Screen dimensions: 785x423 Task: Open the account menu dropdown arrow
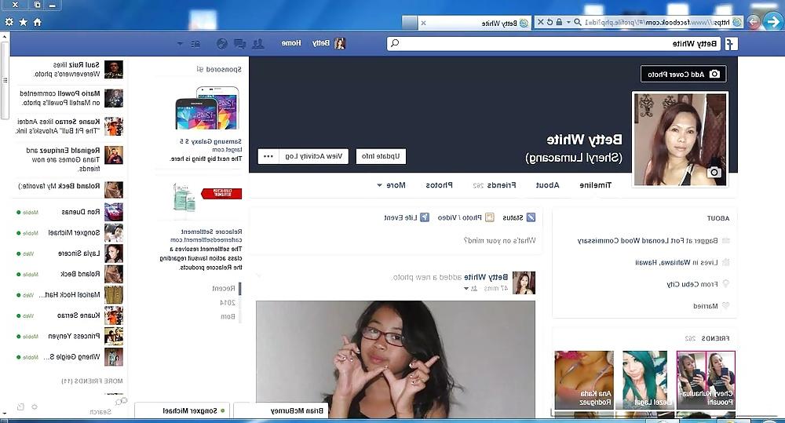click(181, 43)
